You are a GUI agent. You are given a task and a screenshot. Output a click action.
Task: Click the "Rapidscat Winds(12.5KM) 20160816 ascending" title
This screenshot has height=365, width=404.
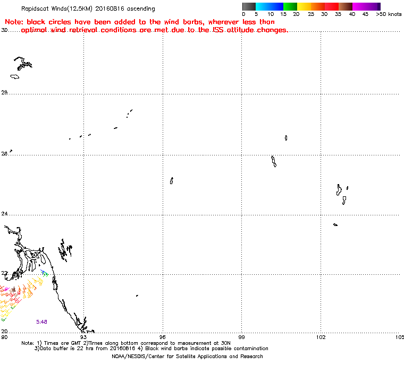click(88, 8)
